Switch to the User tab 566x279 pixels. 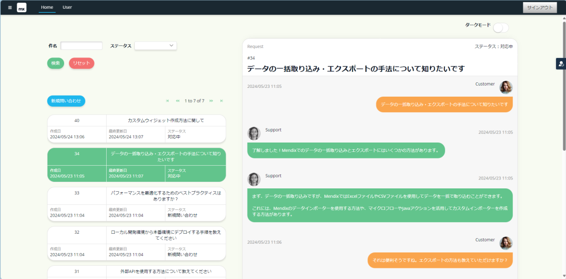coord(67,7)
